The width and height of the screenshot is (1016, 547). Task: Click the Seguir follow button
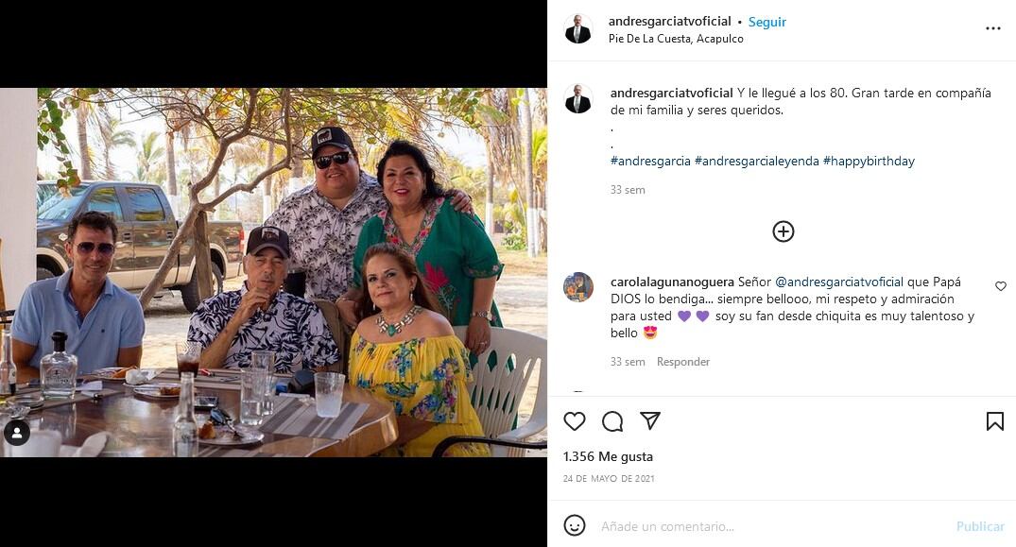click(x=767, y=22)
